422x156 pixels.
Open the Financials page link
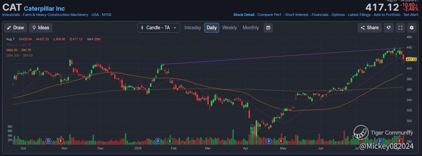(320, 15)
